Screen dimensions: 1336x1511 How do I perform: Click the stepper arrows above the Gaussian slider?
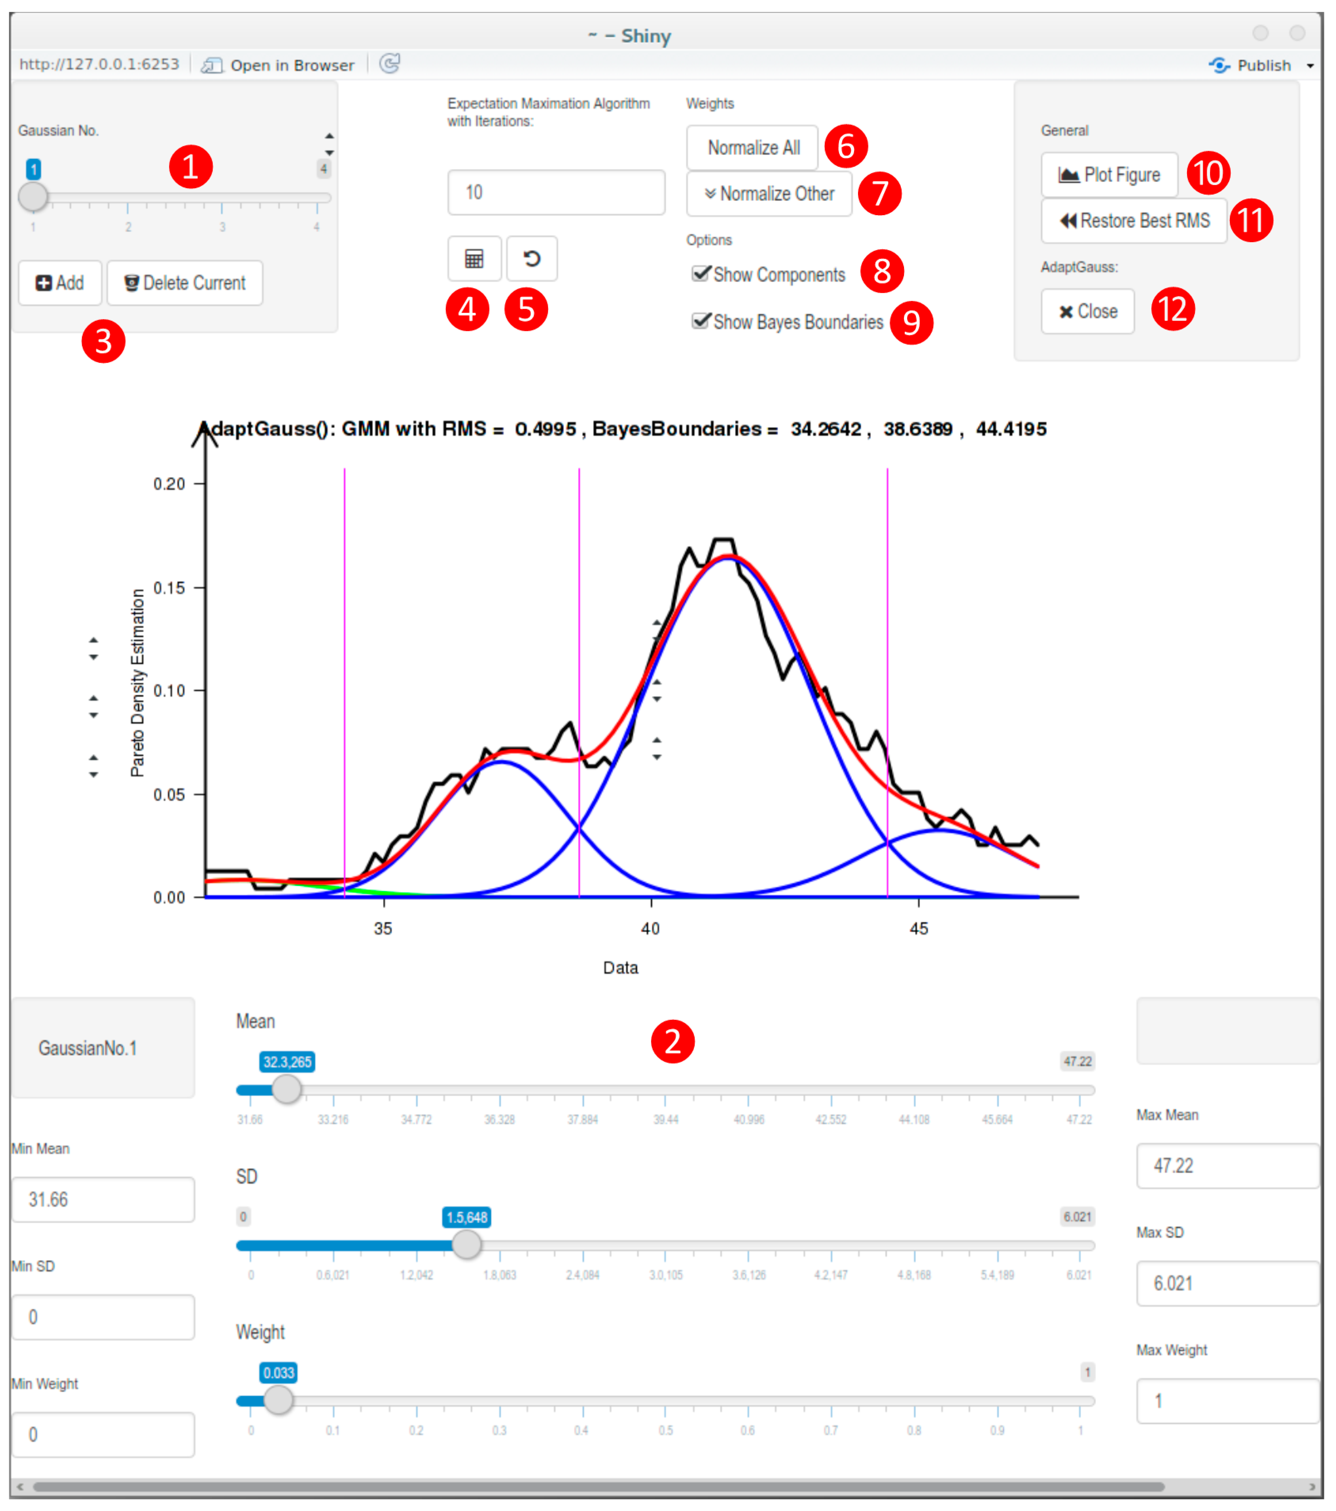click(x=330, y=144)
